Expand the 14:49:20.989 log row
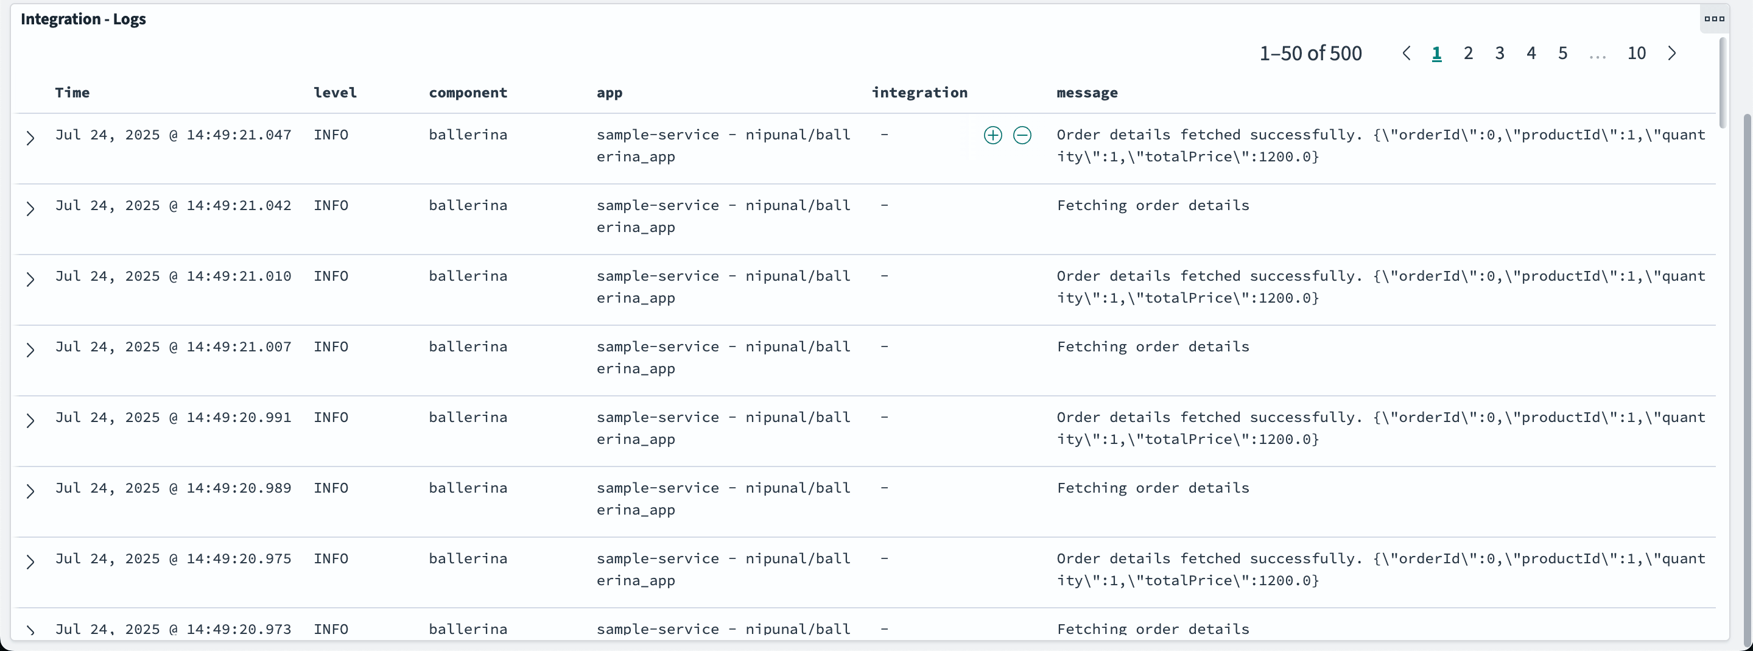 point(30,491)
